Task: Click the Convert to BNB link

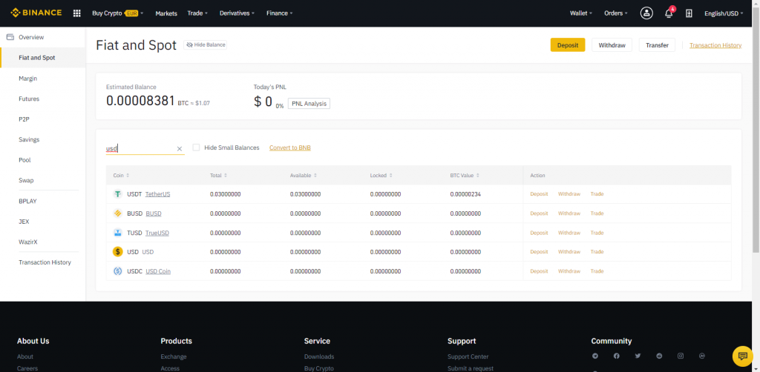Action: click(290, 147)
